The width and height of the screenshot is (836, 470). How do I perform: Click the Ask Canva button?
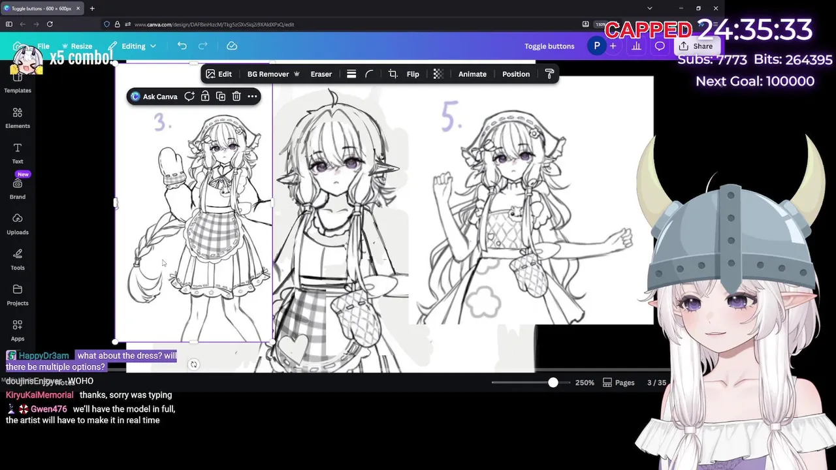tap(154, 96)
